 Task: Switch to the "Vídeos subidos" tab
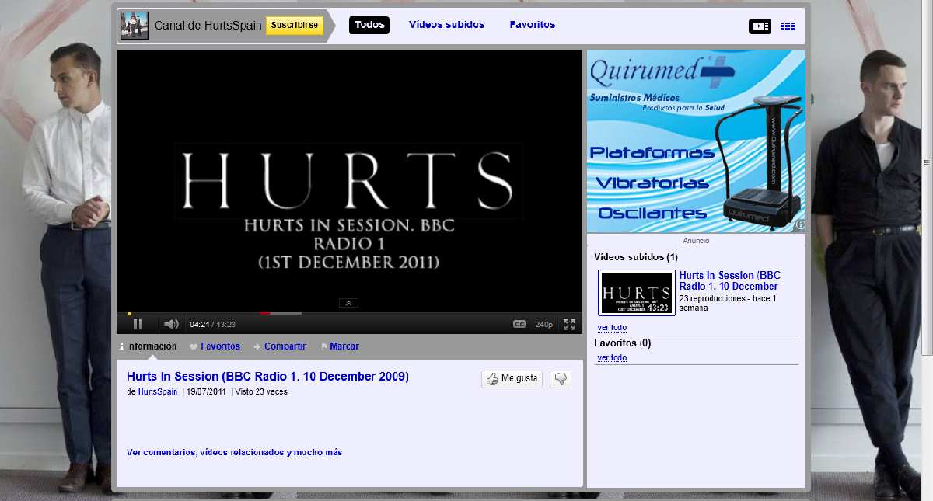(x=448, y=24)
